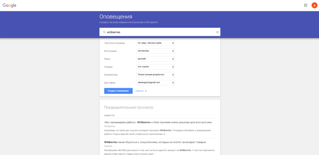
Task: Click the Доставка label
Action: (109, 82)
